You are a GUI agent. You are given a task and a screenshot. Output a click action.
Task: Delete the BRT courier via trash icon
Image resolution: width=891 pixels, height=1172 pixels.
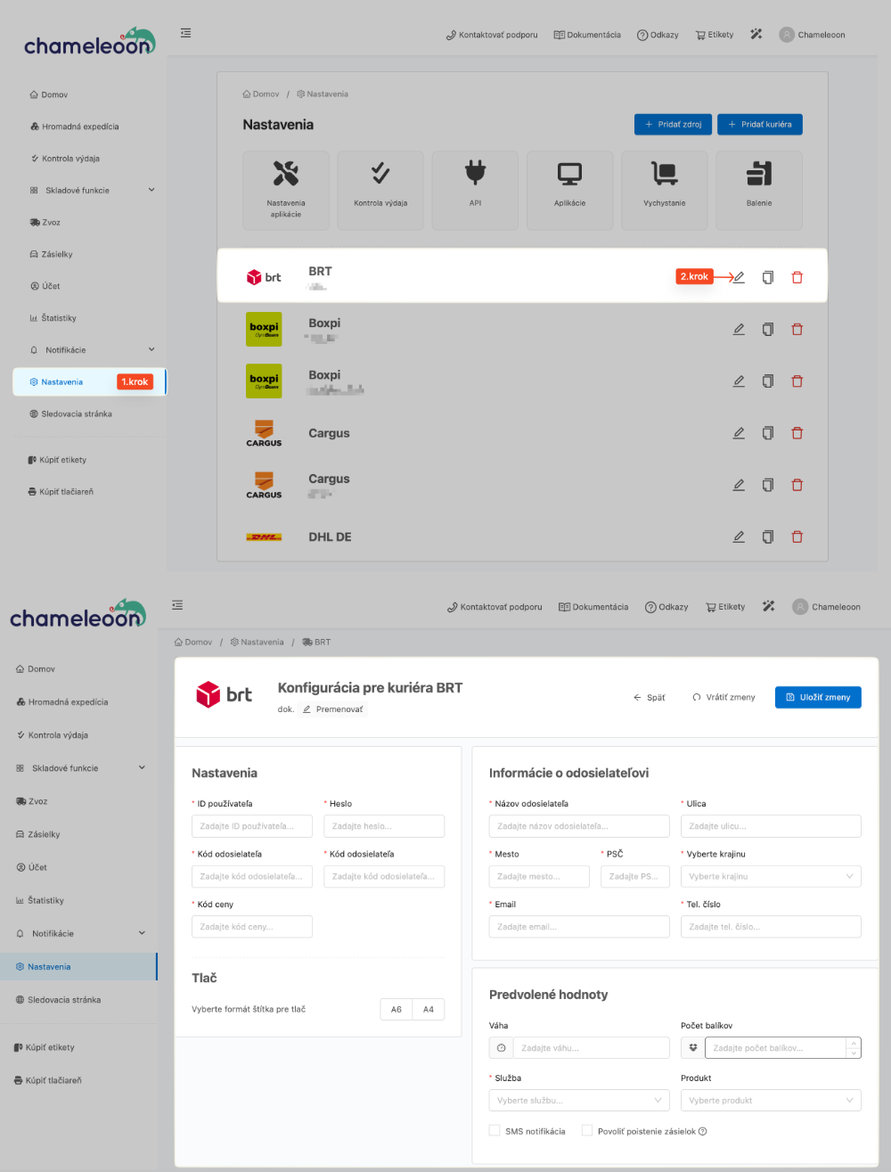[797, 277]
